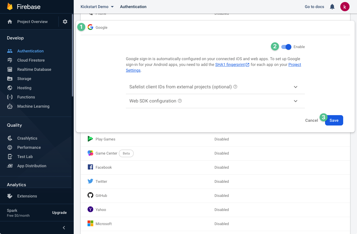Open the Kickstart Demo project dropdown
357x234 pixels.
(97, 7)
